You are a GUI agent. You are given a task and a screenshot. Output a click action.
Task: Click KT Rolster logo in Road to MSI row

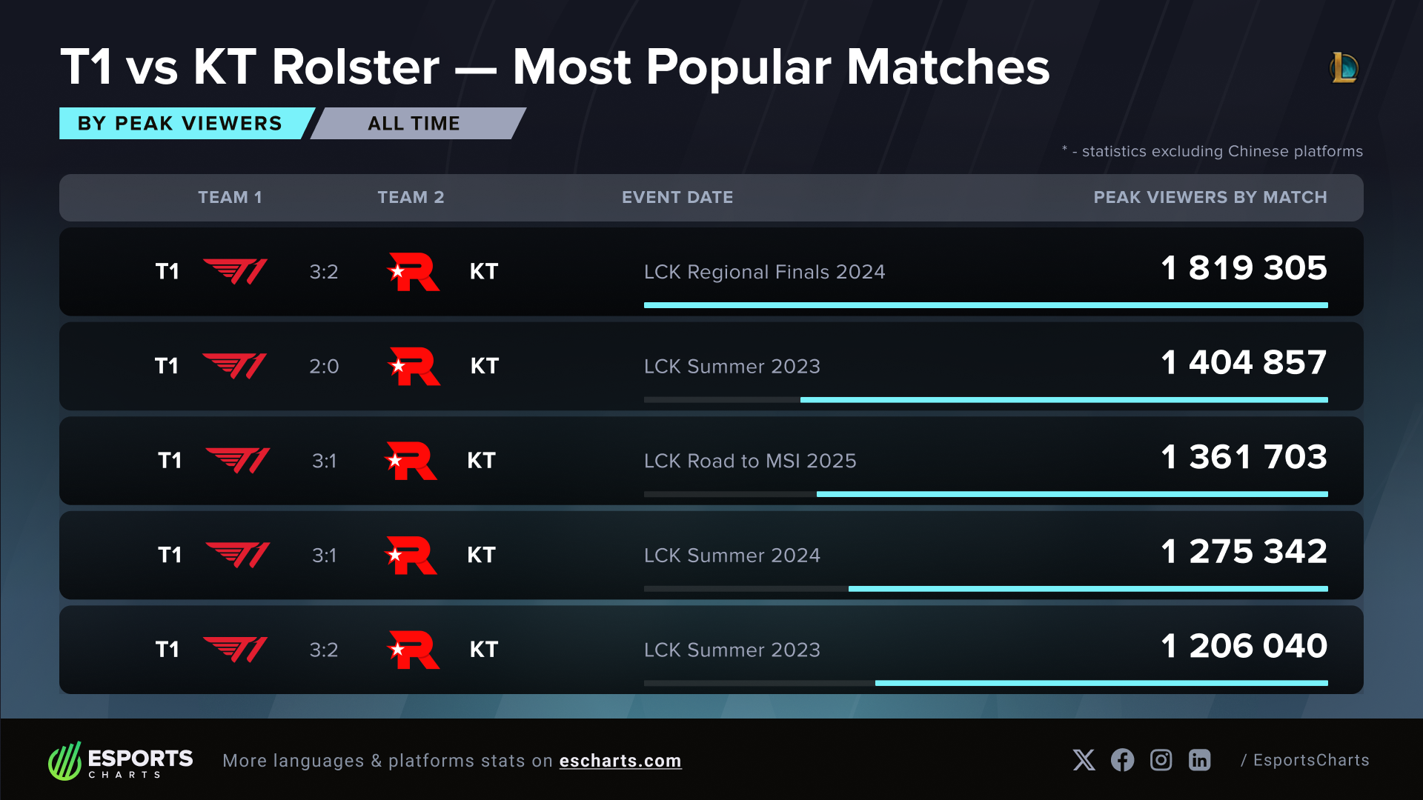(411, 461)
